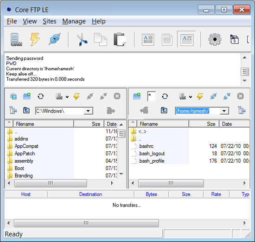Click the remote pane lightning bolt icon
Screen dimensions: 255x242
click(x=200, y=96)
